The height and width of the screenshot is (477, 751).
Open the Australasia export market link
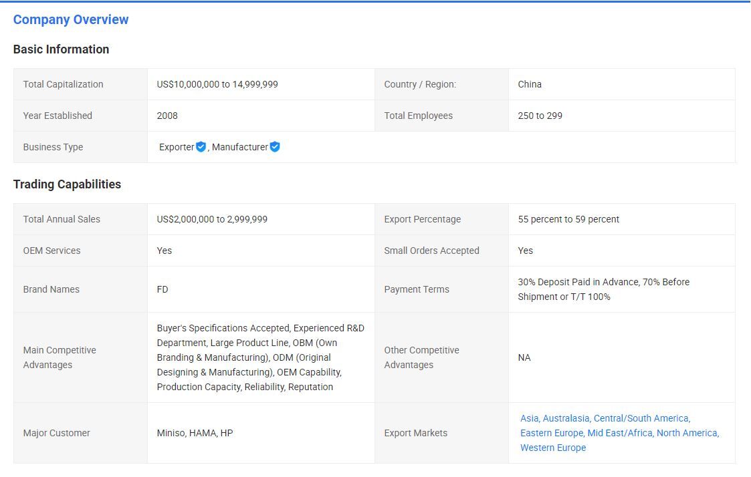[x=566, y=418]
